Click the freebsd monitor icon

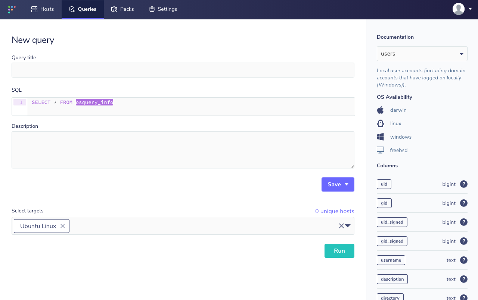tap(380, 150)
